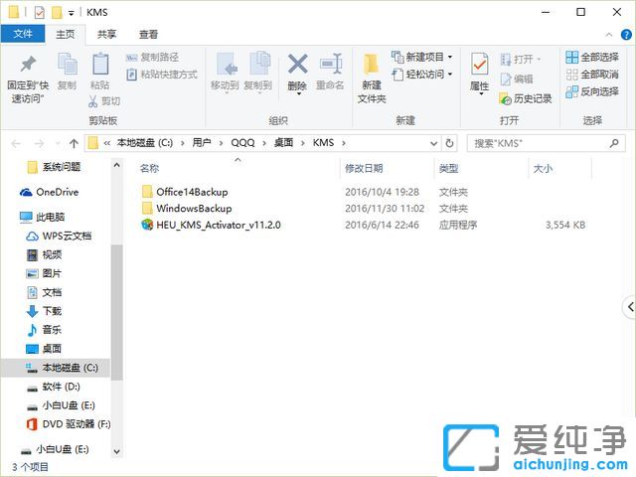Expand New item (新建项目) dropdown
This screenshot has height=477, width=636.
(450, 58)
